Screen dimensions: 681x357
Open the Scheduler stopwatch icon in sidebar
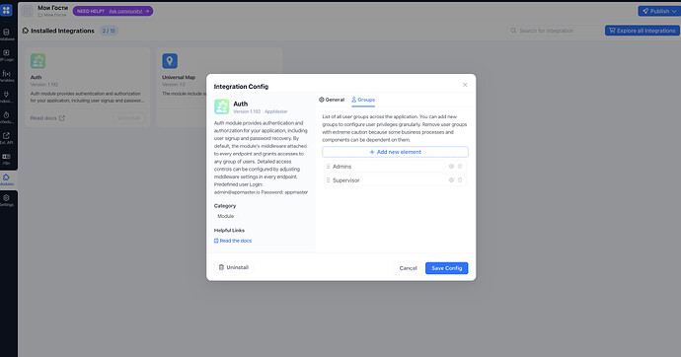tap(7, 117)
